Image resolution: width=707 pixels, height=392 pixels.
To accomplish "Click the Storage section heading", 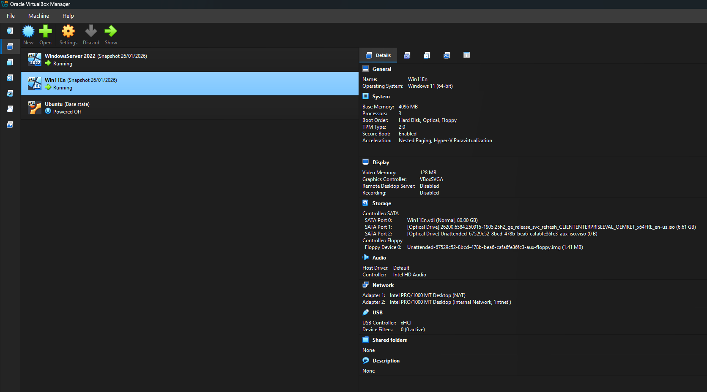I will click(381, 203).
